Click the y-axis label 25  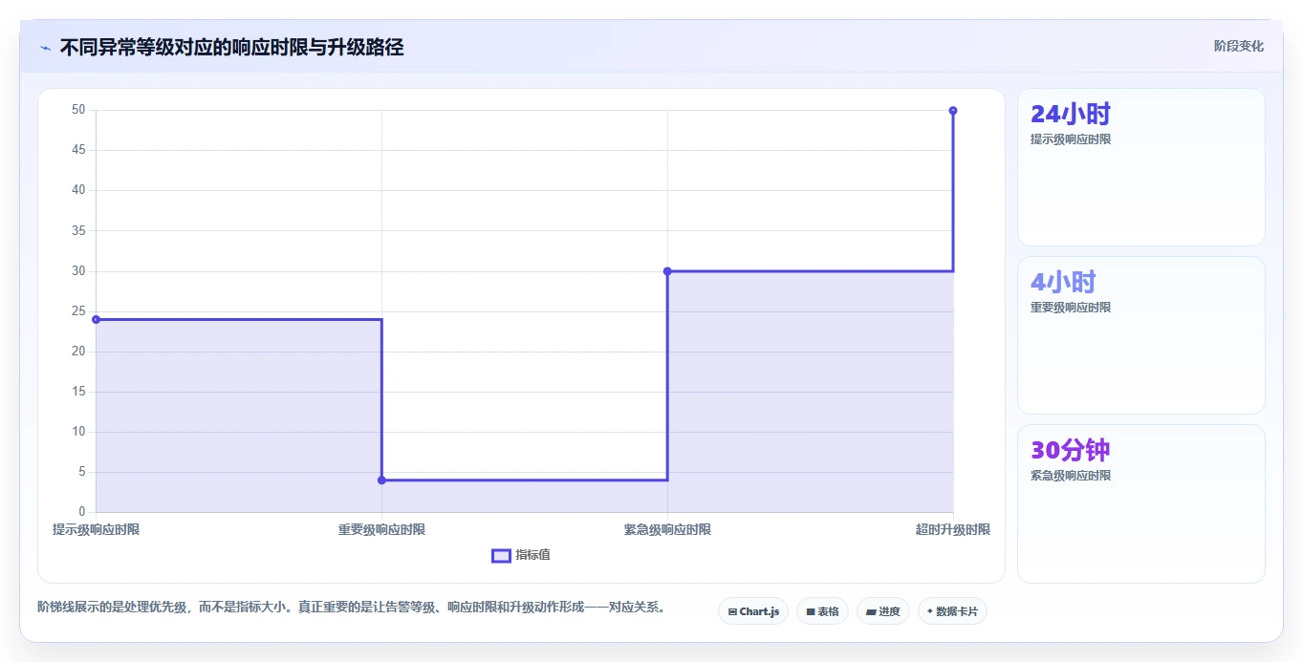(x=78, y=311)
